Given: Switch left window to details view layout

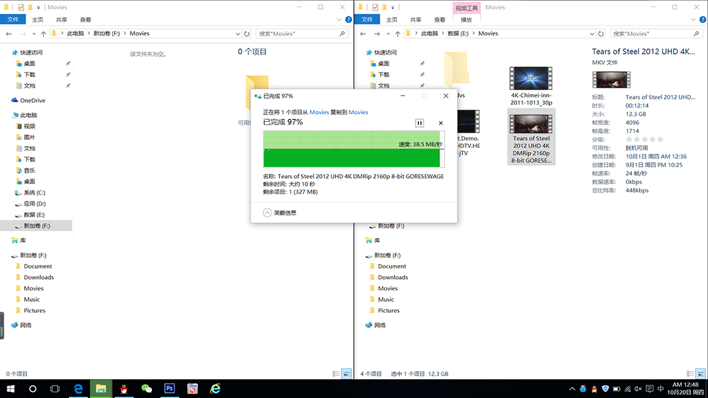Looking at the screenshot, I should tap(336, 374).
